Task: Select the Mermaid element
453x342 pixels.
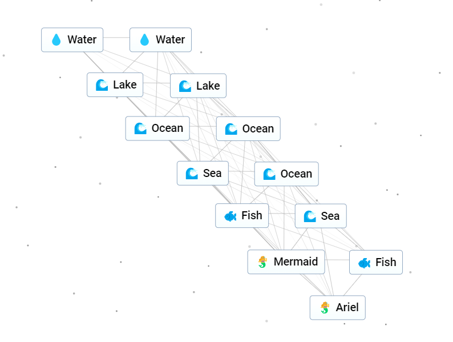Action: coord(286,262)
